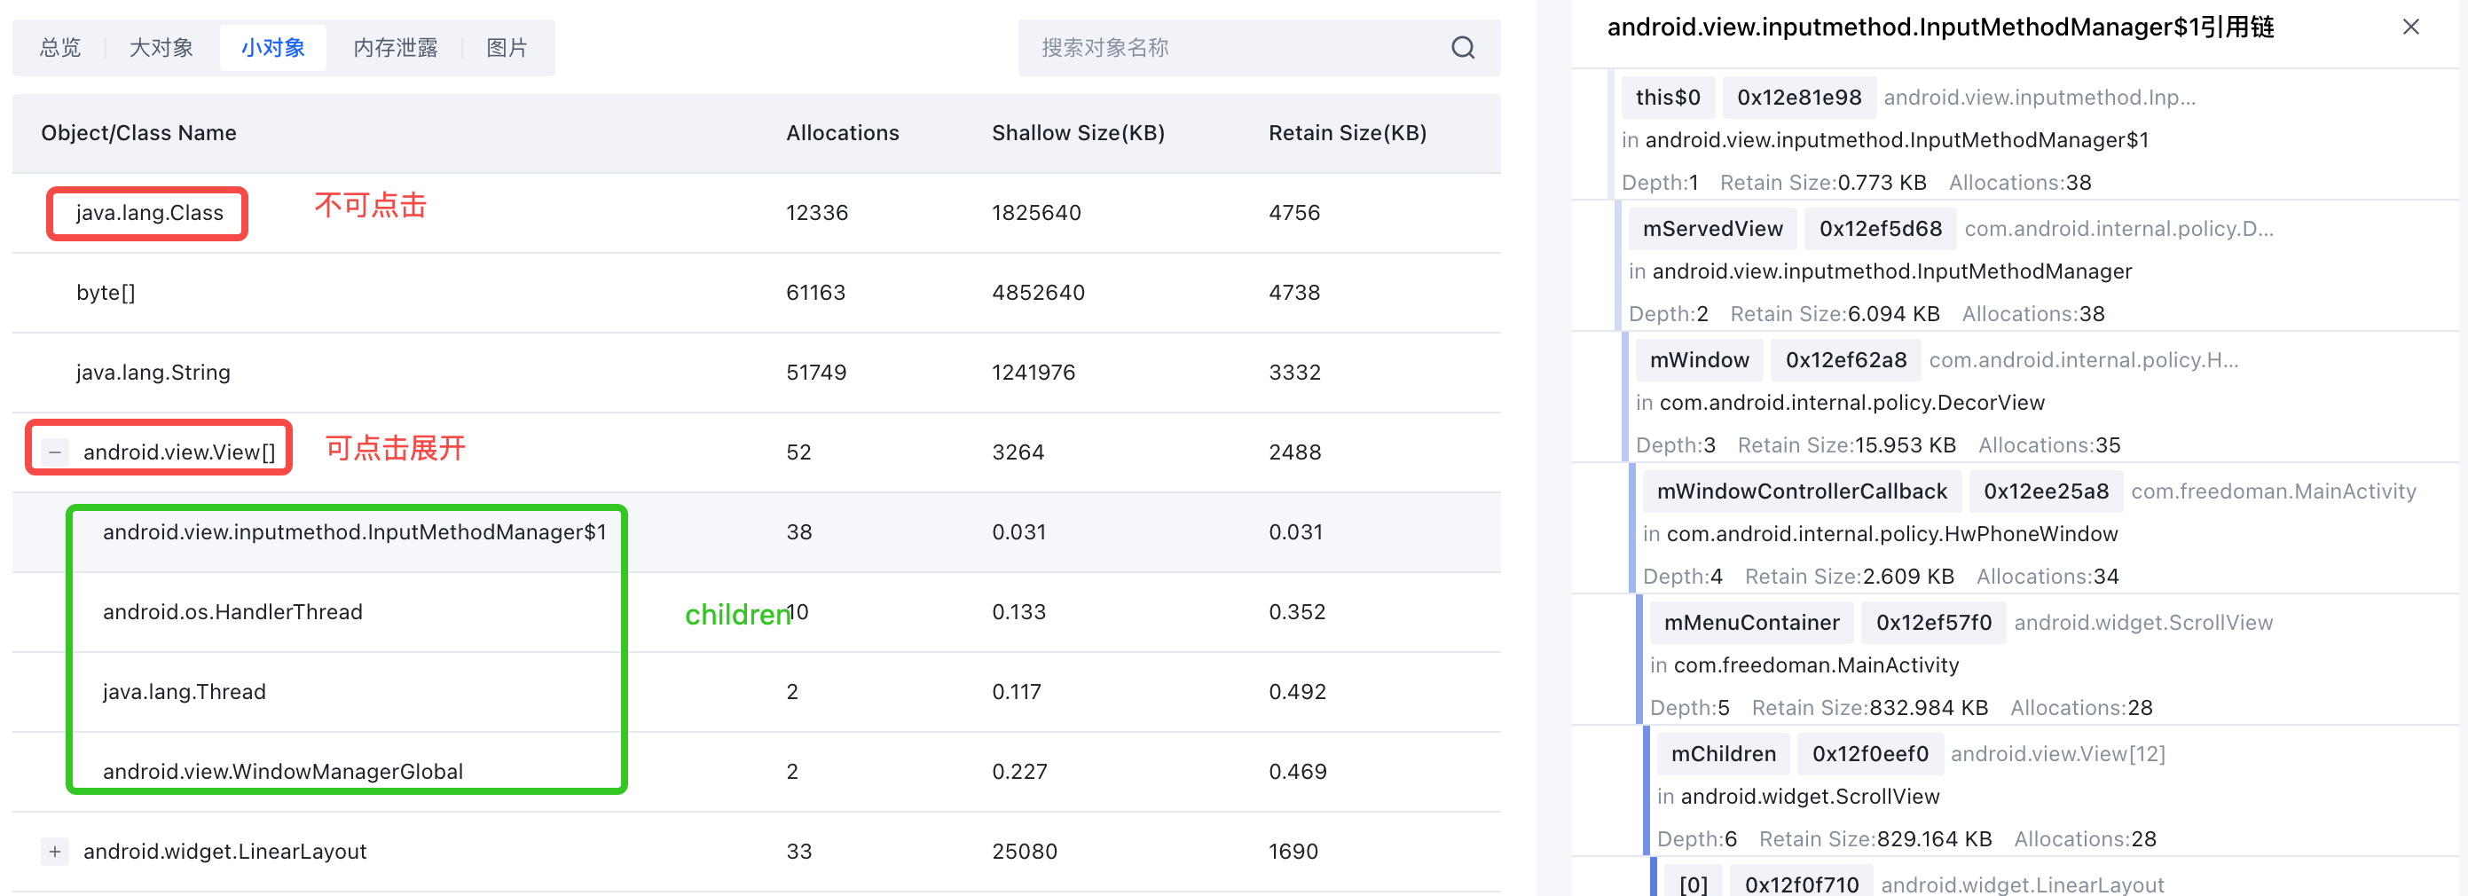Switch to the 大对象 tab
The height and width of the screenshot is (896, 2468).
click(x=161, y=48)
